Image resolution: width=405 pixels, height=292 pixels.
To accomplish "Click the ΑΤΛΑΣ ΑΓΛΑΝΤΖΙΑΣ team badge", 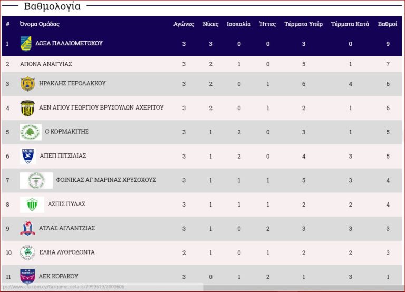I will (27, 228).
